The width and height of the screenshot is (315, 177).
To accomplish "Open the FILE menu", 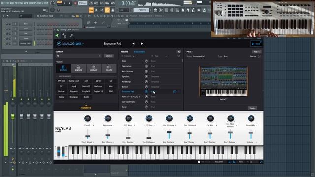I will coord(3,3).
